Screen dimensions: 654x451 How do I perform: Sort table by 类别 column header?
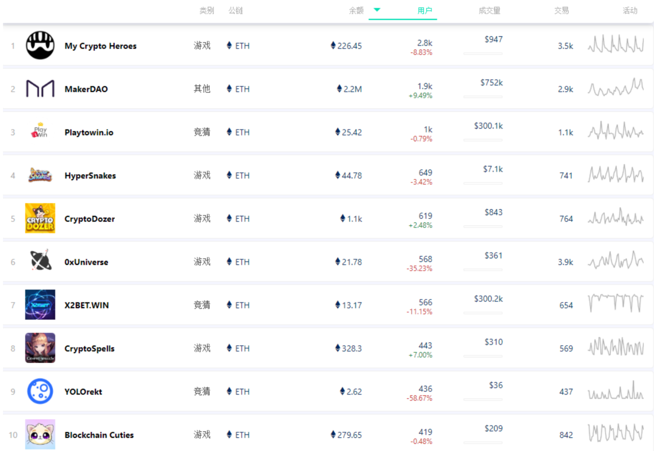tap(207, 10)
